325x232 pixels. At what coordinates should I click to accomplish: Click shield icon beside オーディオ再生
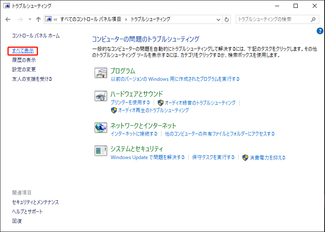[x=114, y=110]
